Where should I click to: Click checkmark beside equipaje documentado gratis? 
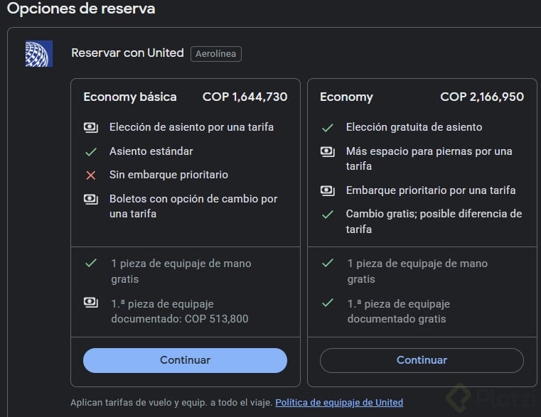point(328,303)
